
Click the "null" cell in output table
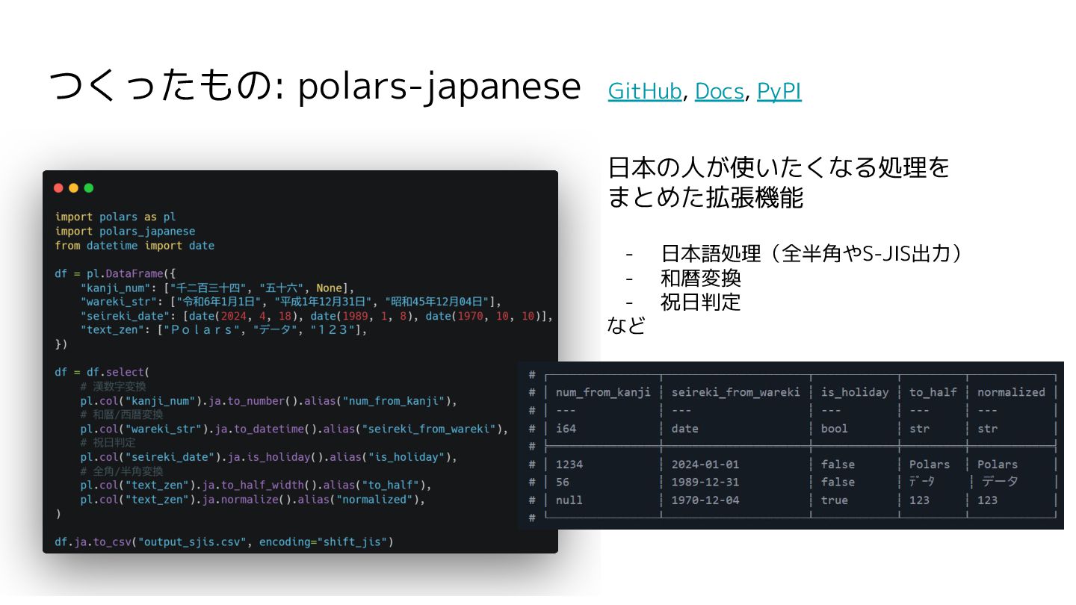[x=569, y=500]
